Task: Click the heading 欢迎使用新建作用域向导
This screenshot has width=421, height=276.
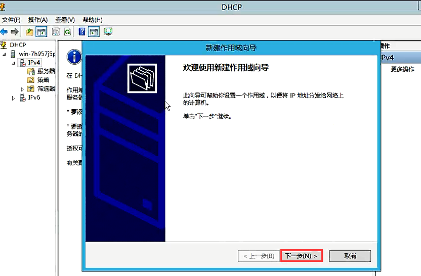Action: pos(226,68)
